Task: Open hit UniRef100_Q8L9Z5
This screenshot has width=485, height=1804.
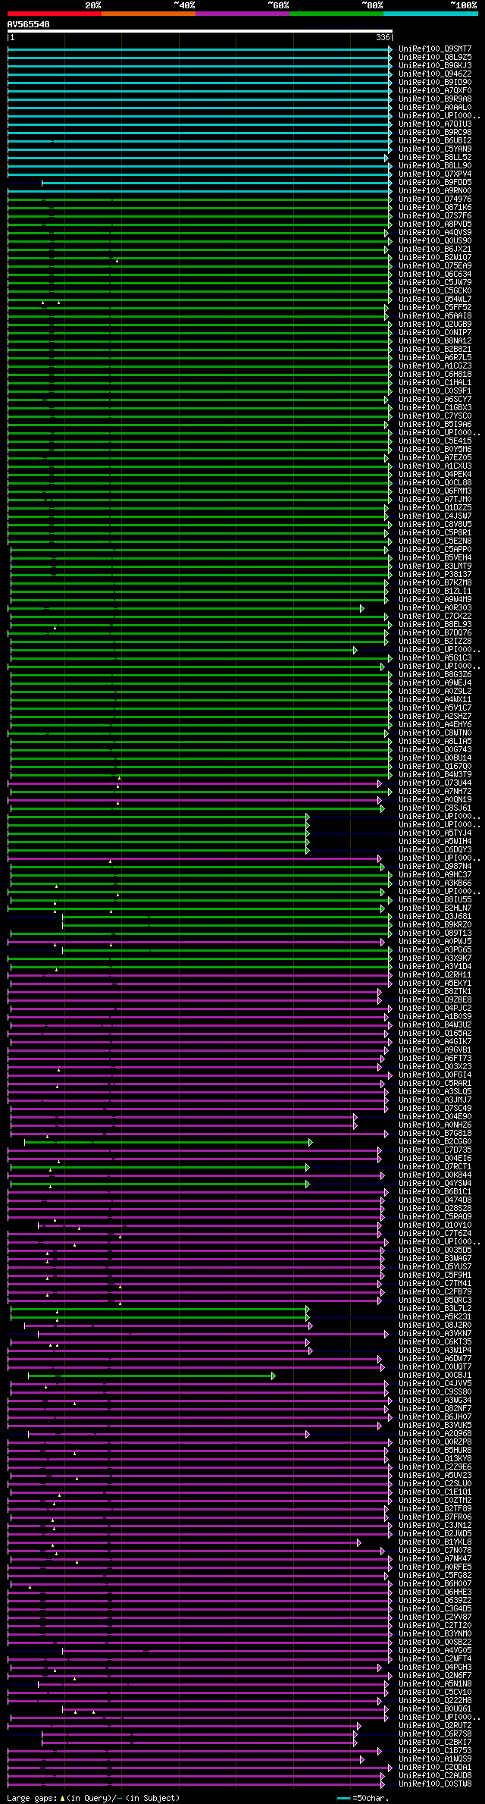Action: pos(435,57)
